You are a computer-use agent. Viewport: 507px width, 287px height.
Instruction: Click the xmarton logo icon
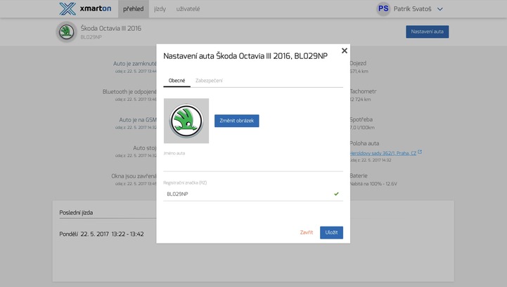[x=68, y=9]
